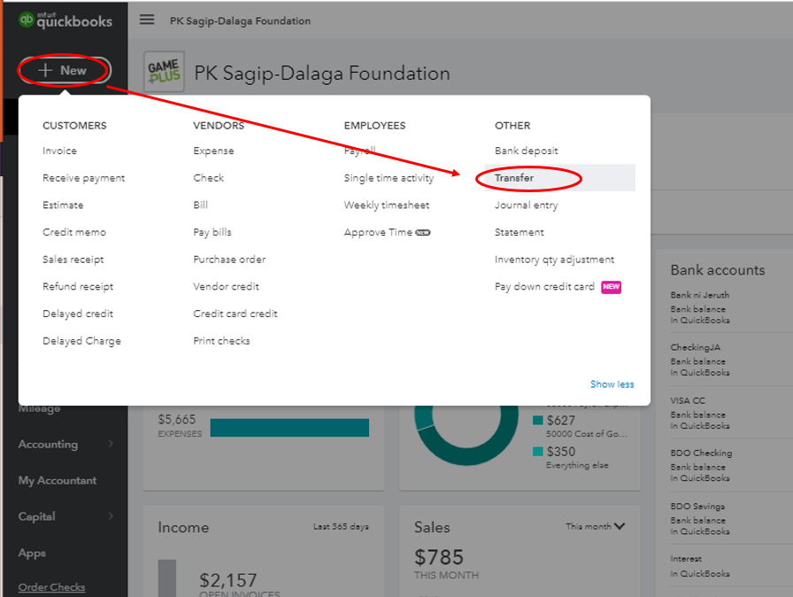
Task: Select Sales receipt
Action: tap(73, 260)
